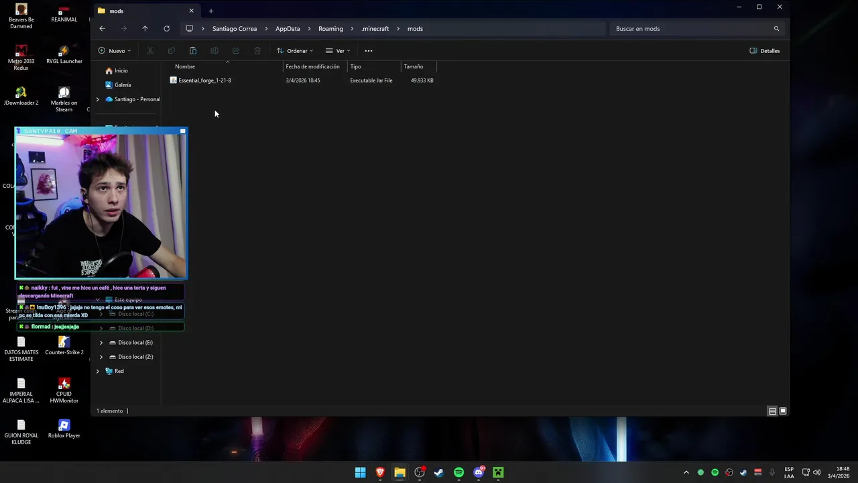Open Steam from taskbar
858x483 pixels.
coord(439,472)
